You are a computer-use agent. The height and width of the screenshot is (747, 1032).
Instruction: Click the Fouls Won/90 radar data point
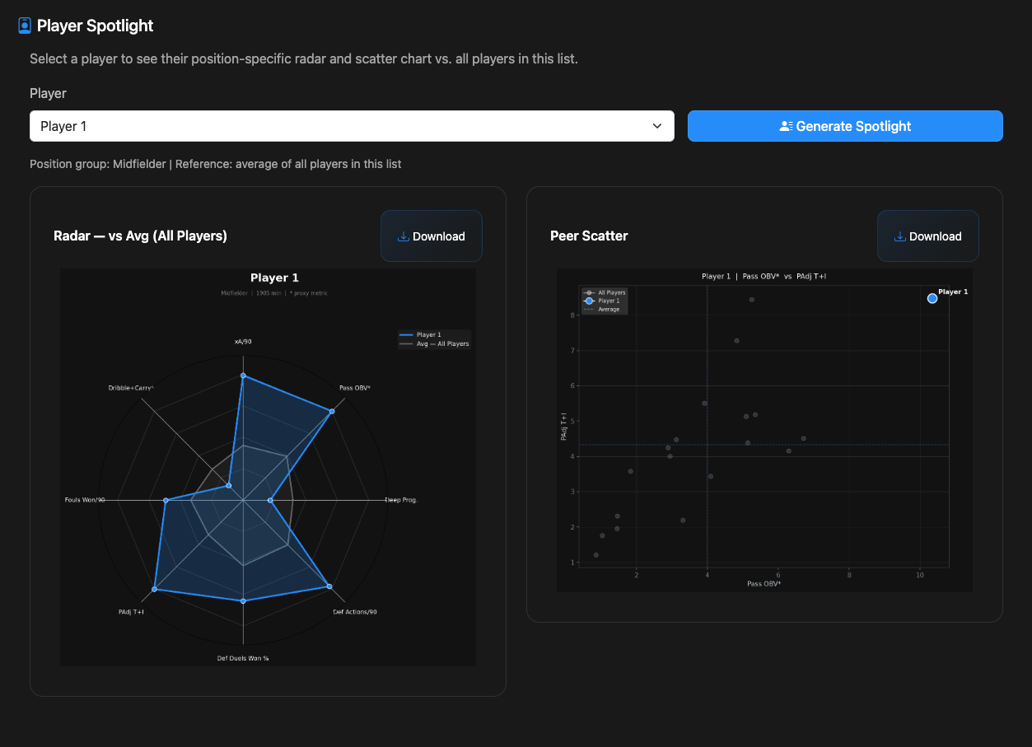[x=166, y=500]
